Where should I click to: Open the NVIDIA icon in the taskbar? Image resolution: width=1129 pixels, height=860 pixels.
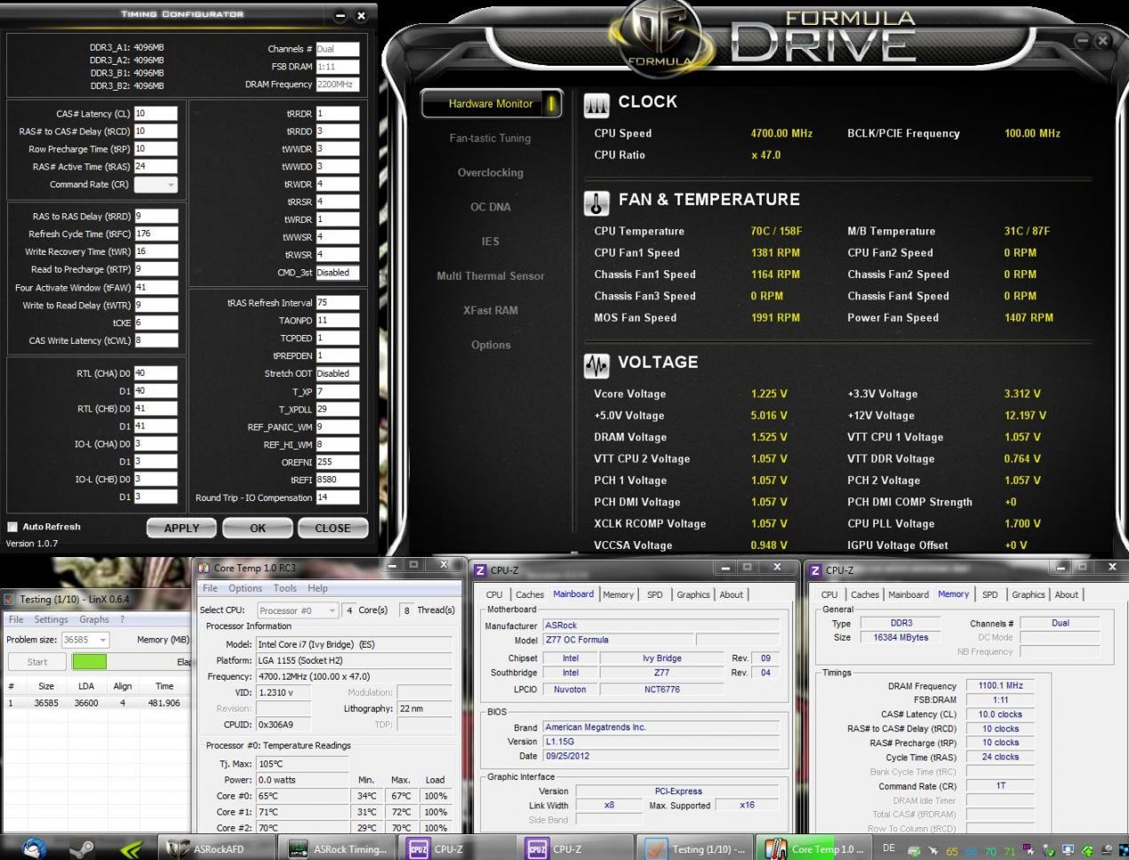[130, 848]
